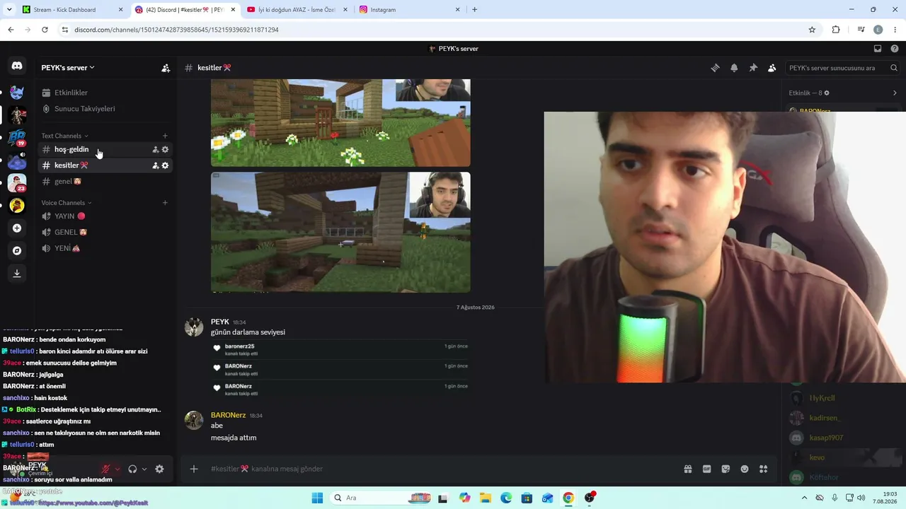Open Microsoft Edge from the taskbar
The height and width of the screenshot is (509, 906).
[x=506, y=498]
